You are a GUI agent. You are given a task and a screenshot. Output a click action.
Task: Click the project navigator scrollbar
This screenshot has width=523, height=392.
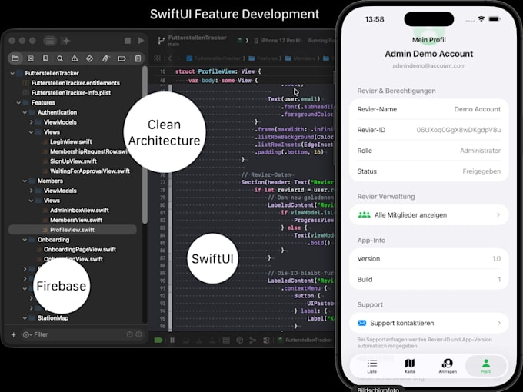point(145,147)
